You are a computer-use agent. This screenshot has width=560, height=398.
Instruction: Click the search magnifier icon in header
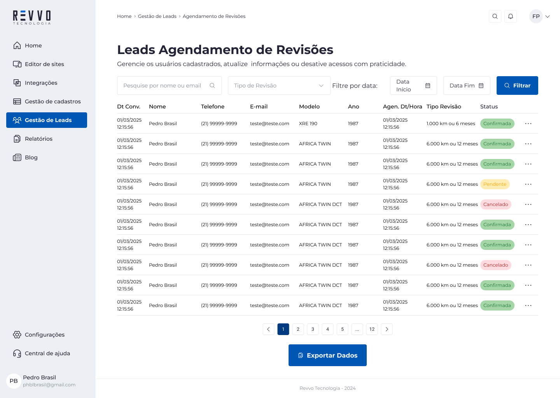(x=495, y=16)
